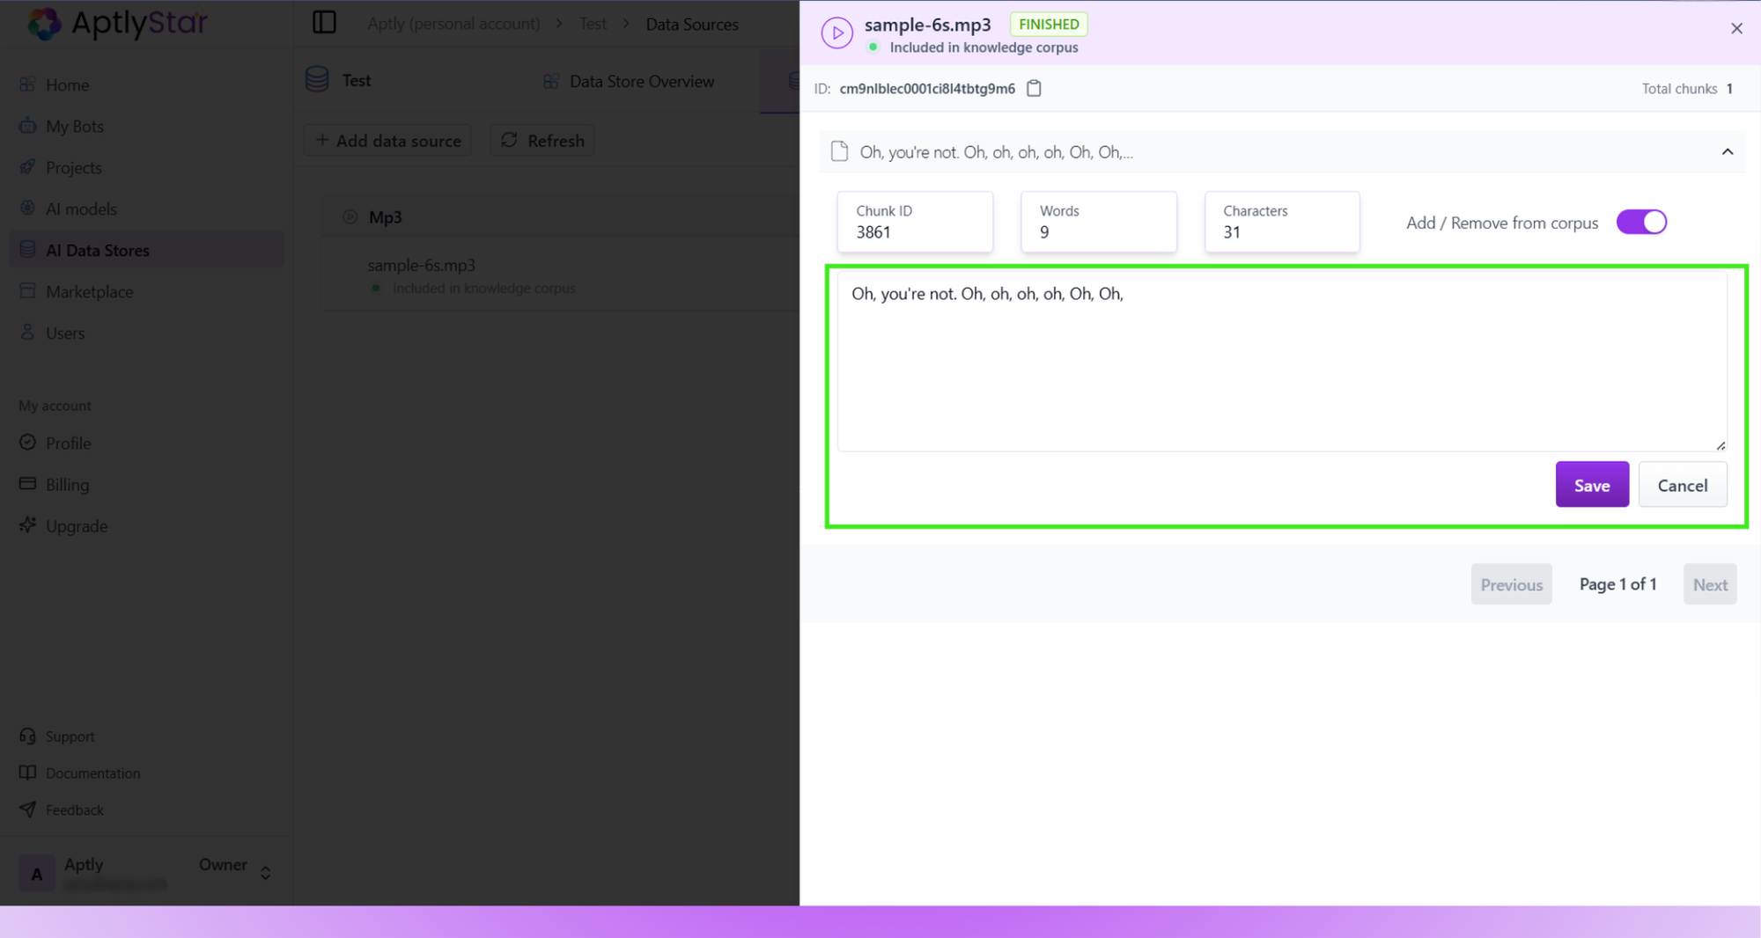Click the Projects rocket icon
This screenshot has width=1761, height=938.
(x=27, y=166)
